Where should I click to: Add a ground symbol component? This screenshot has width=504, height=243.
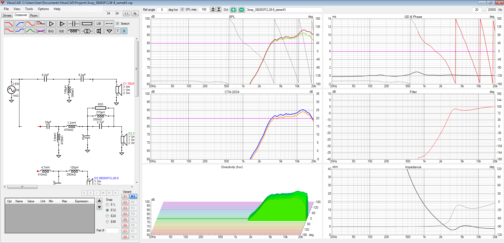(109, 31)
